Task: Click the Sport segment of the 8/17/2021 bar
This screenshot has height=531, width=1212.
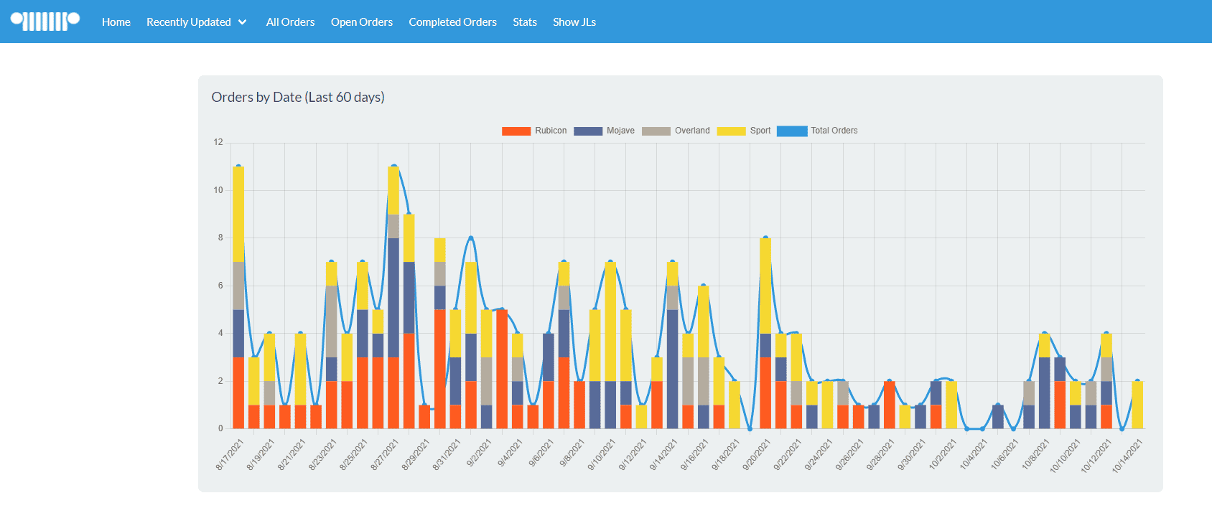Action: (238, 215)
